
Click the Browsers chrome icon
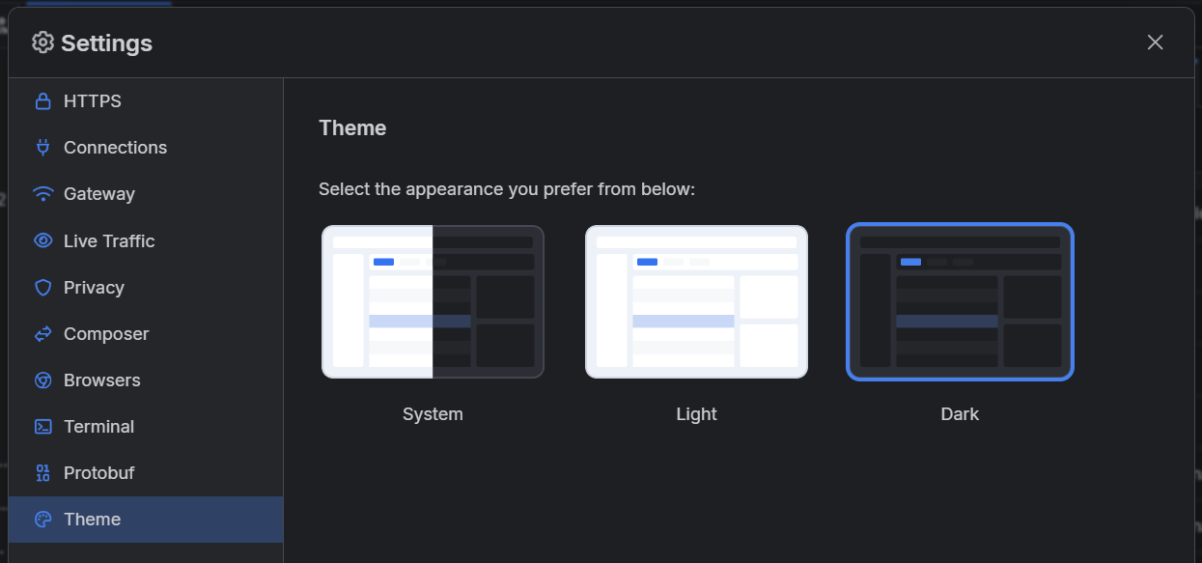42,380
